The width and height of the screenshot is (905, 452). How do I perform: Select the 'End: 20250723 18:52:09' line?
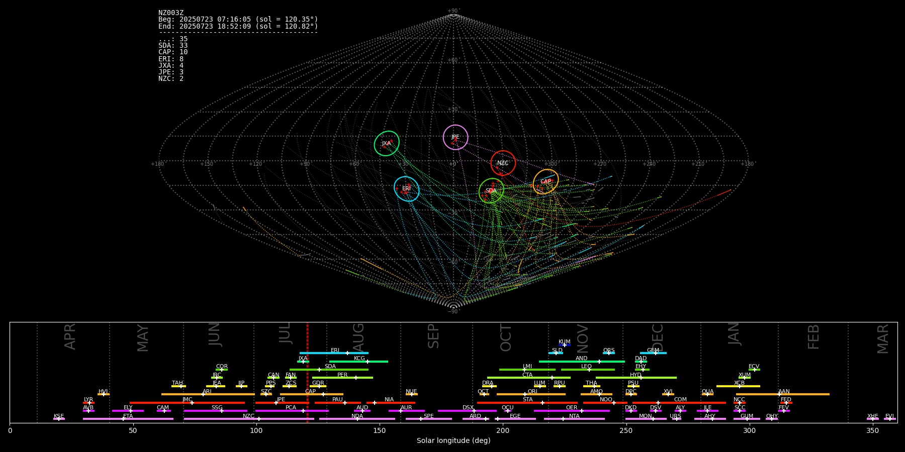(238, 26)
